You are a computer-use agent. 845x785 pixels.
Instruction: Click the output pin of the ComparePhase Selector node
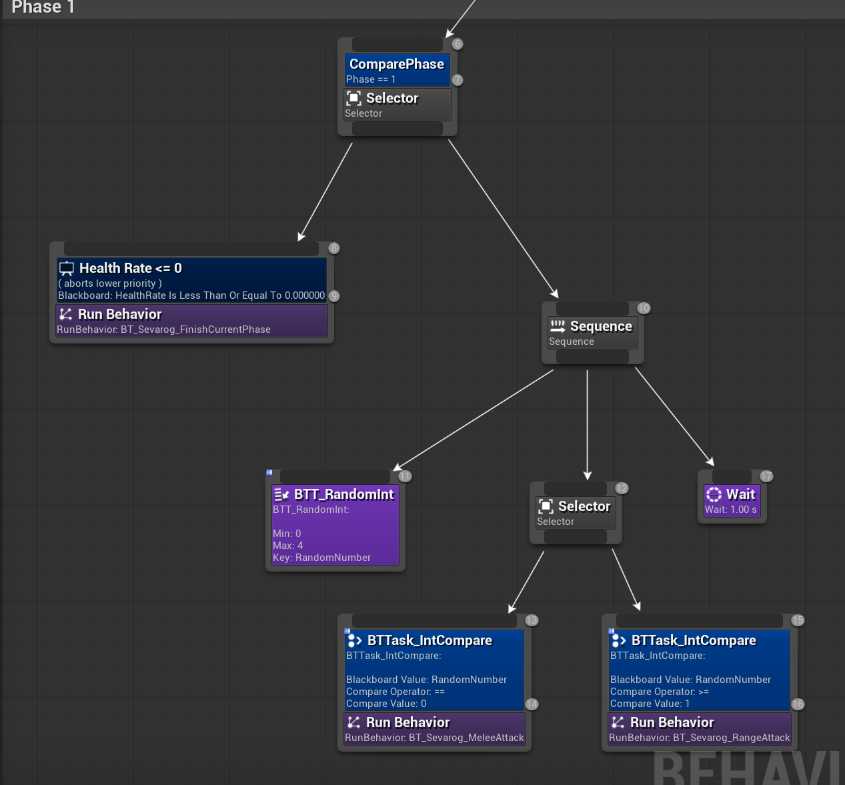coord(397,129)
